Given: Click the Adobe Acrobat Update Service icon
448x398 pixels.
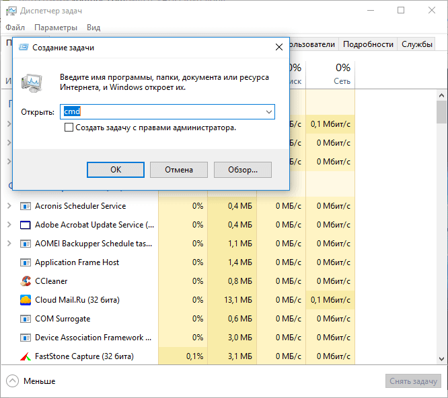Looking at the screenshot, I should coord(26,225).
